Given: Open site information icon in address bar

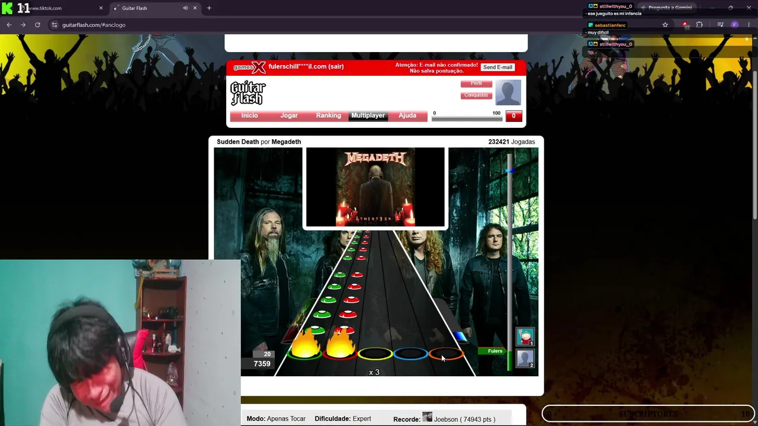Looking at the screenshot, I should (54, 25).
